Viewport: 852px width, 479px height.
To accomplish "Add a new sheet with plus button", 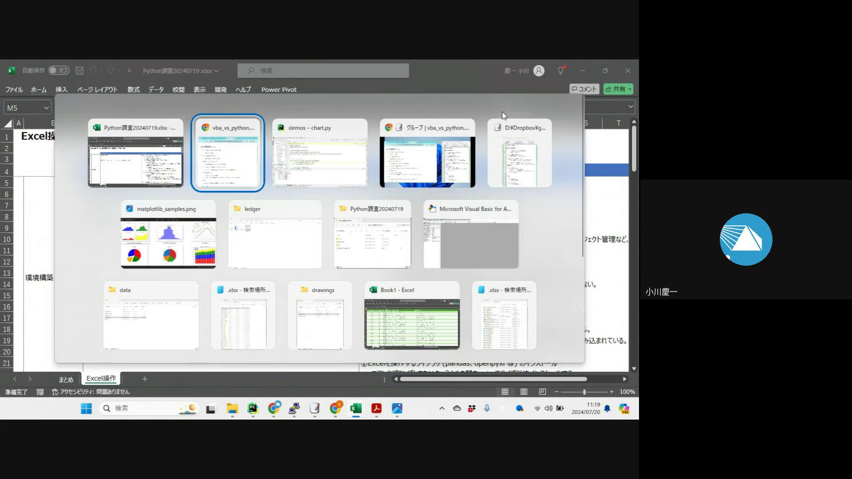I will (144, 379).
